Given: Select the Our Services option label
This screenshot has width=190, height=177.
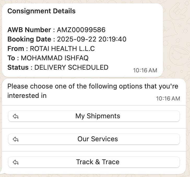Looking at the screenshot, I should click(x=98, y=139).
